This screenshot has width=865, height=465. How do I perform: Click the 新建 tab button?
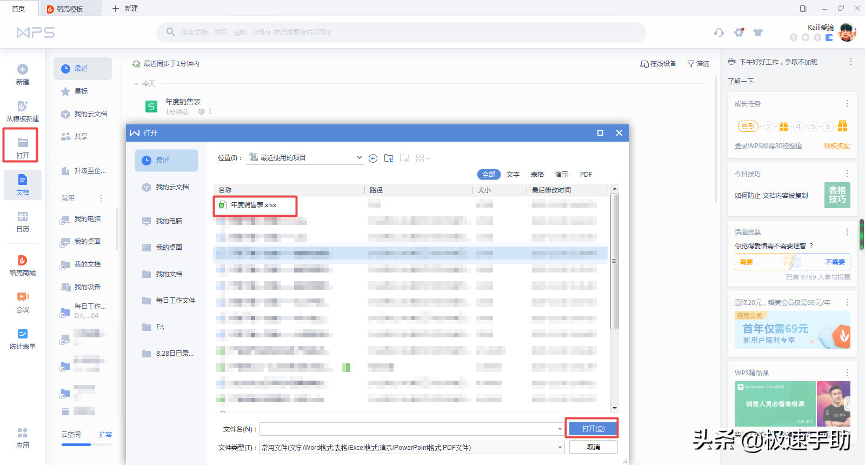(x=125, y=9)
